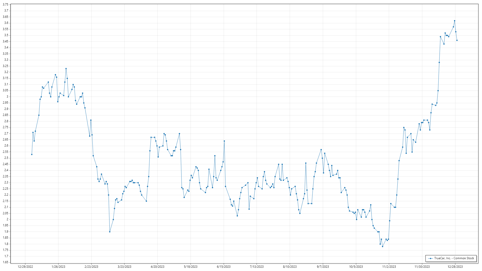Click the 2.64 spike point at 6/15/2023

pyautogui.click(x=224, y=141)
